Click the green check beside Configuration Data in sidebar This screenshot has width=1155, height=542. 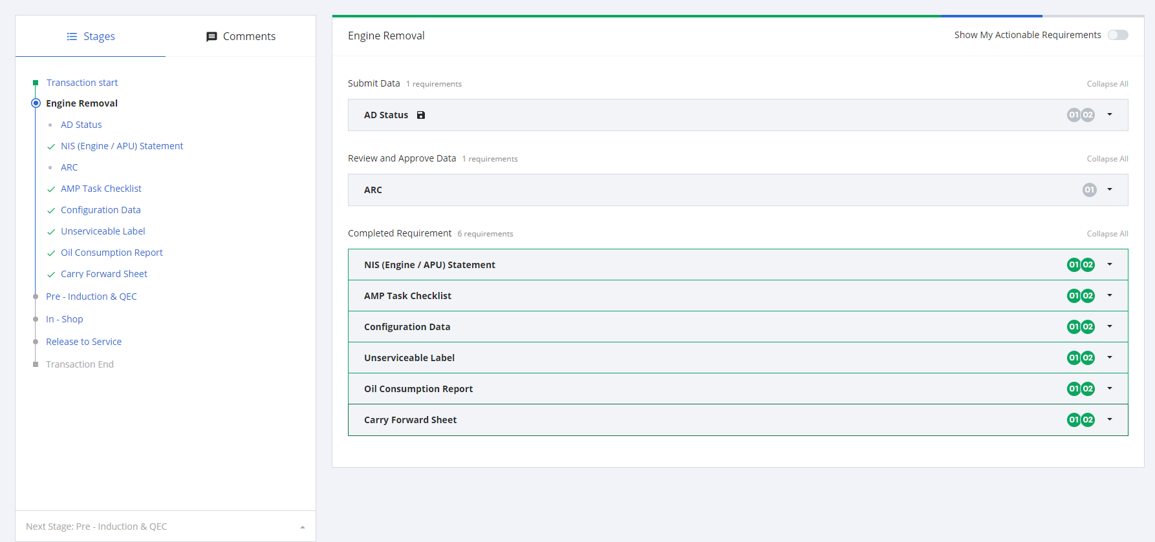pyautogui.click(x=51, y=211)
